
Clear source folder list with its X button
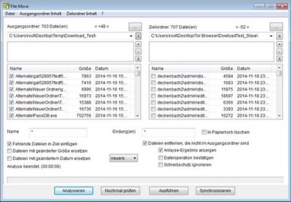tap(138, 59)
